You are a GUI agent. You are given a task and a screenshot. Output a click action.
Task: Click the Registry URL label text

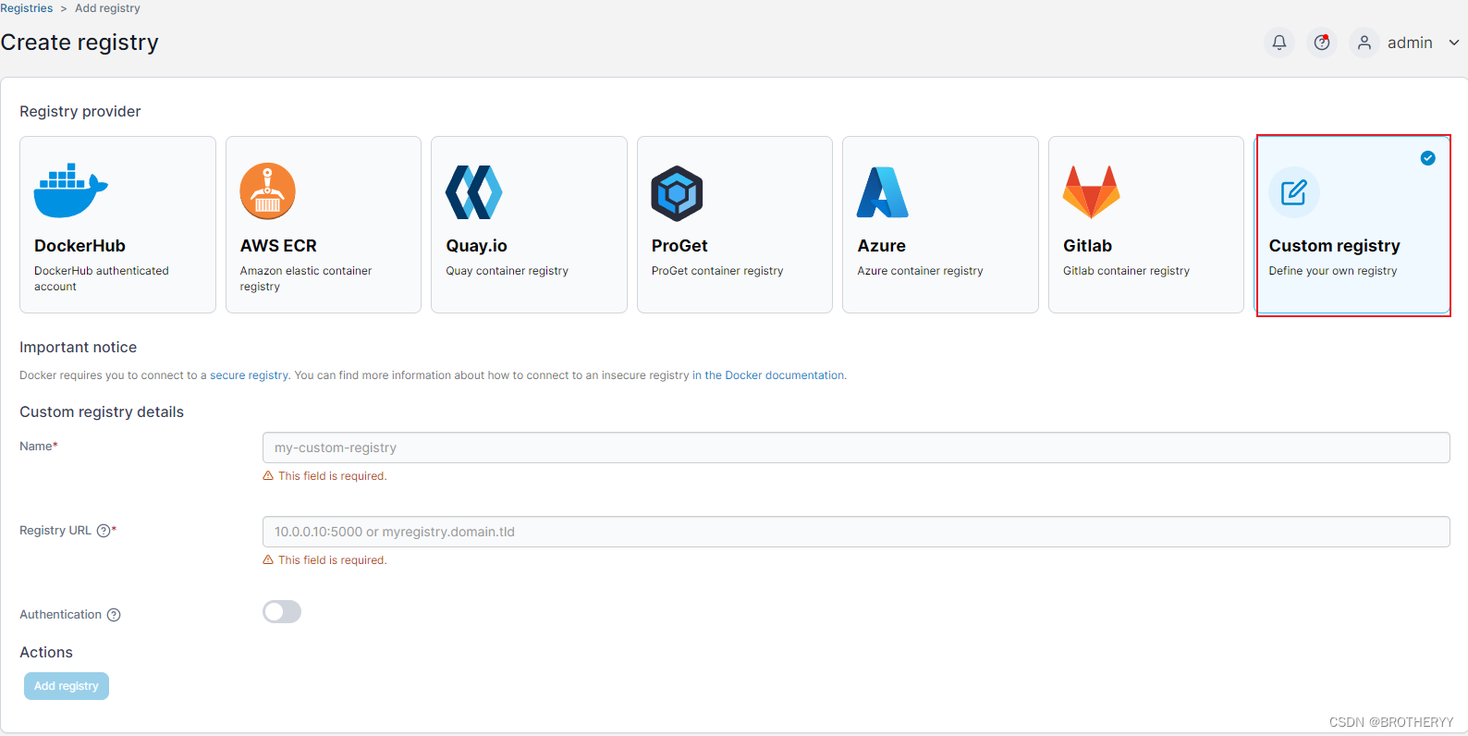tap(55, 531)
